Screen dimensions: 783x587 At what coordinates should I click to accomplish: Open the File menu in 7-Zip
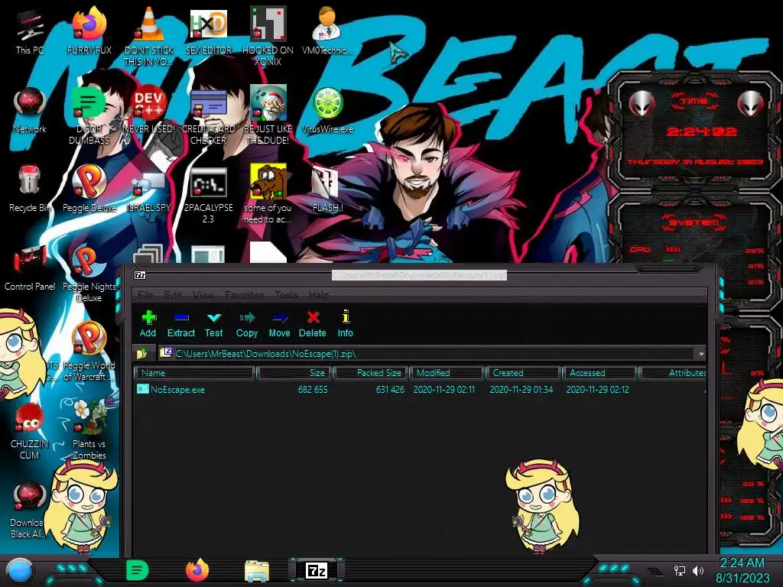pyautogui.click(x=145, y=295)
